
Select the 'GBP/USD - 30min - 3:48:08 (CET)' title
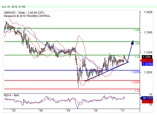point(24,13)
